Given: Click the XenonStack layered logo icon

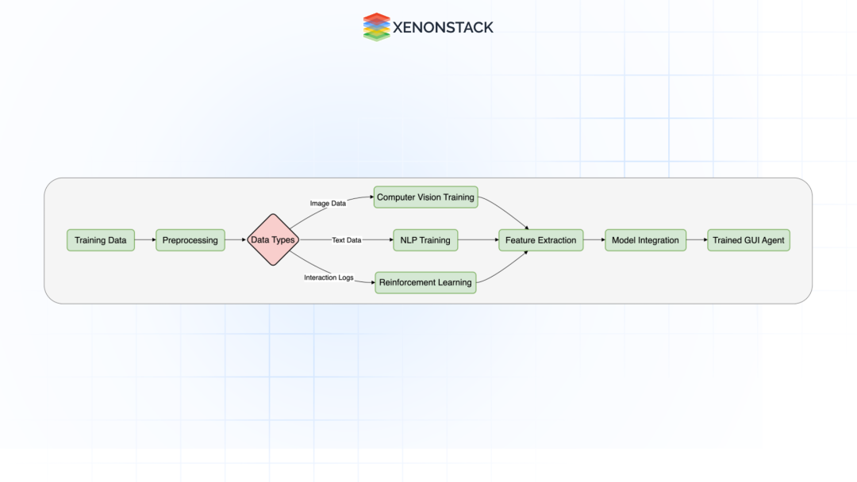Looking at the screenshot, I should click(376, 27).
